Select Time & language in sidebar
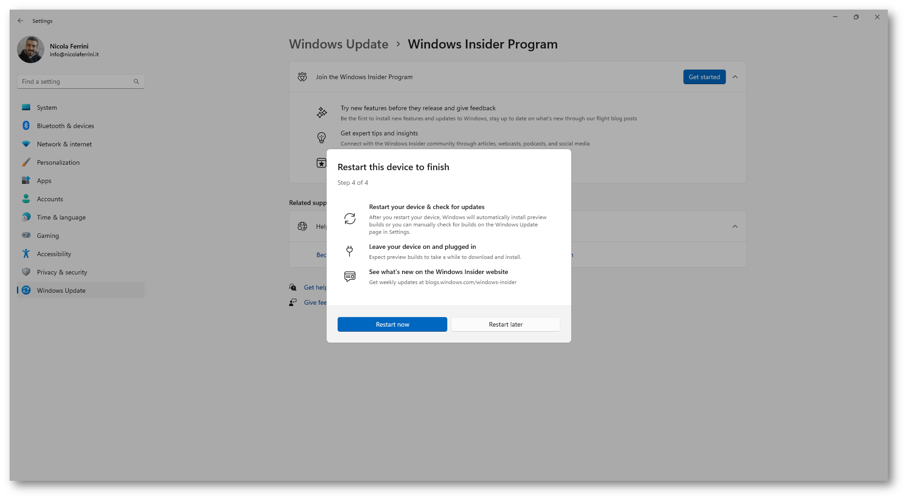 81,217
